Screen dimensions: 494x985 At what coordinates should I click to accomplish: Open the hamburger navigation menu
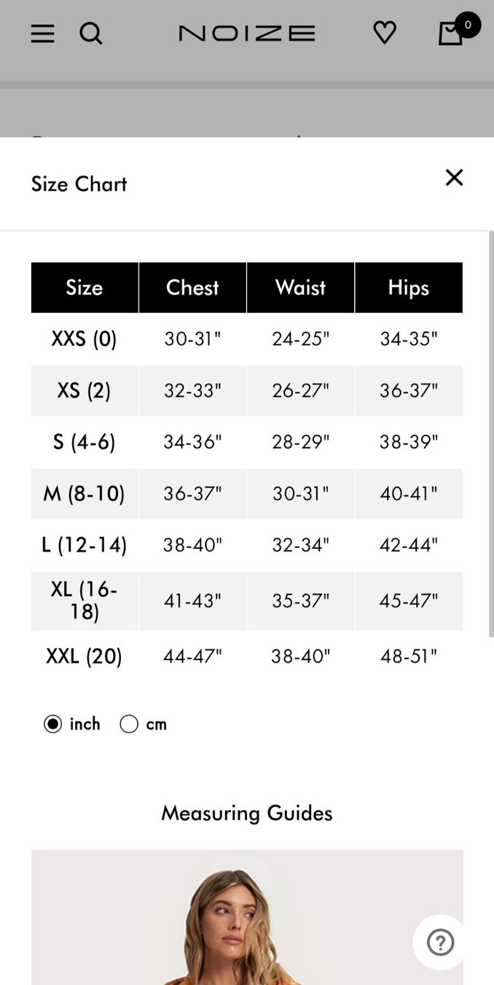[42, 34]
